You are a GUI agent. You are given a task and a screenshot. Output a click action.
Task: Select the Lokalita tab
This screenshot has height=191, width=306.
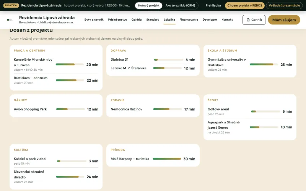[169, 20]
